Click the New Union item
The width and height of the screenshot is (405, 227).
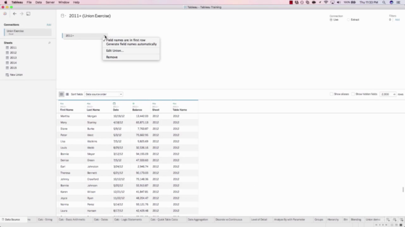point(14,74)
